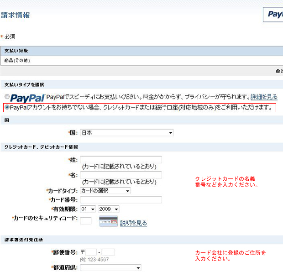Expand the カードの選択 card type dropdown

pyautogui.click(x=105, y=191)
